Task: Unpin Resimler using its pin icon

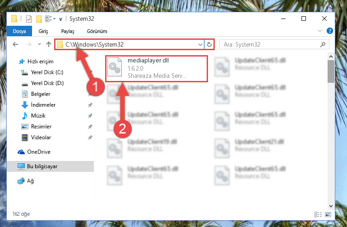Action: click(x=90, y=127)
